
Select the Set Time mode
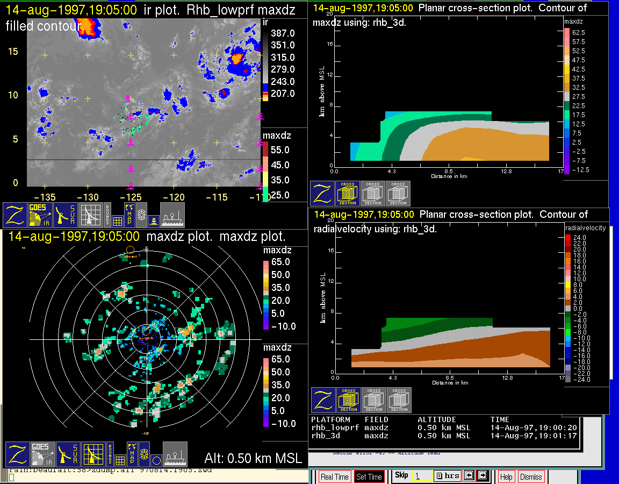point(369,476)
